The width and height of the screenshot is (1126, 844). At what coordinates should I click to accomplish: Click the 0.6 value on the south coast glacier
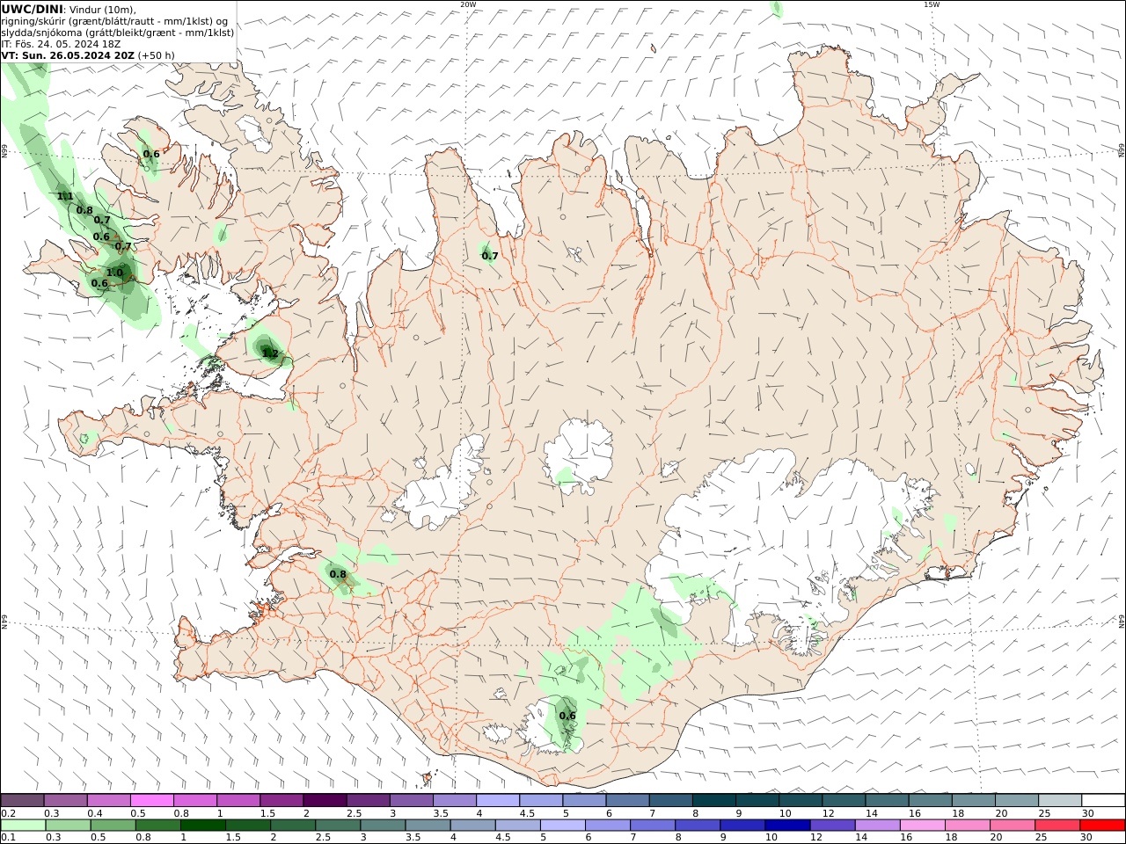[x=567, y=715]
